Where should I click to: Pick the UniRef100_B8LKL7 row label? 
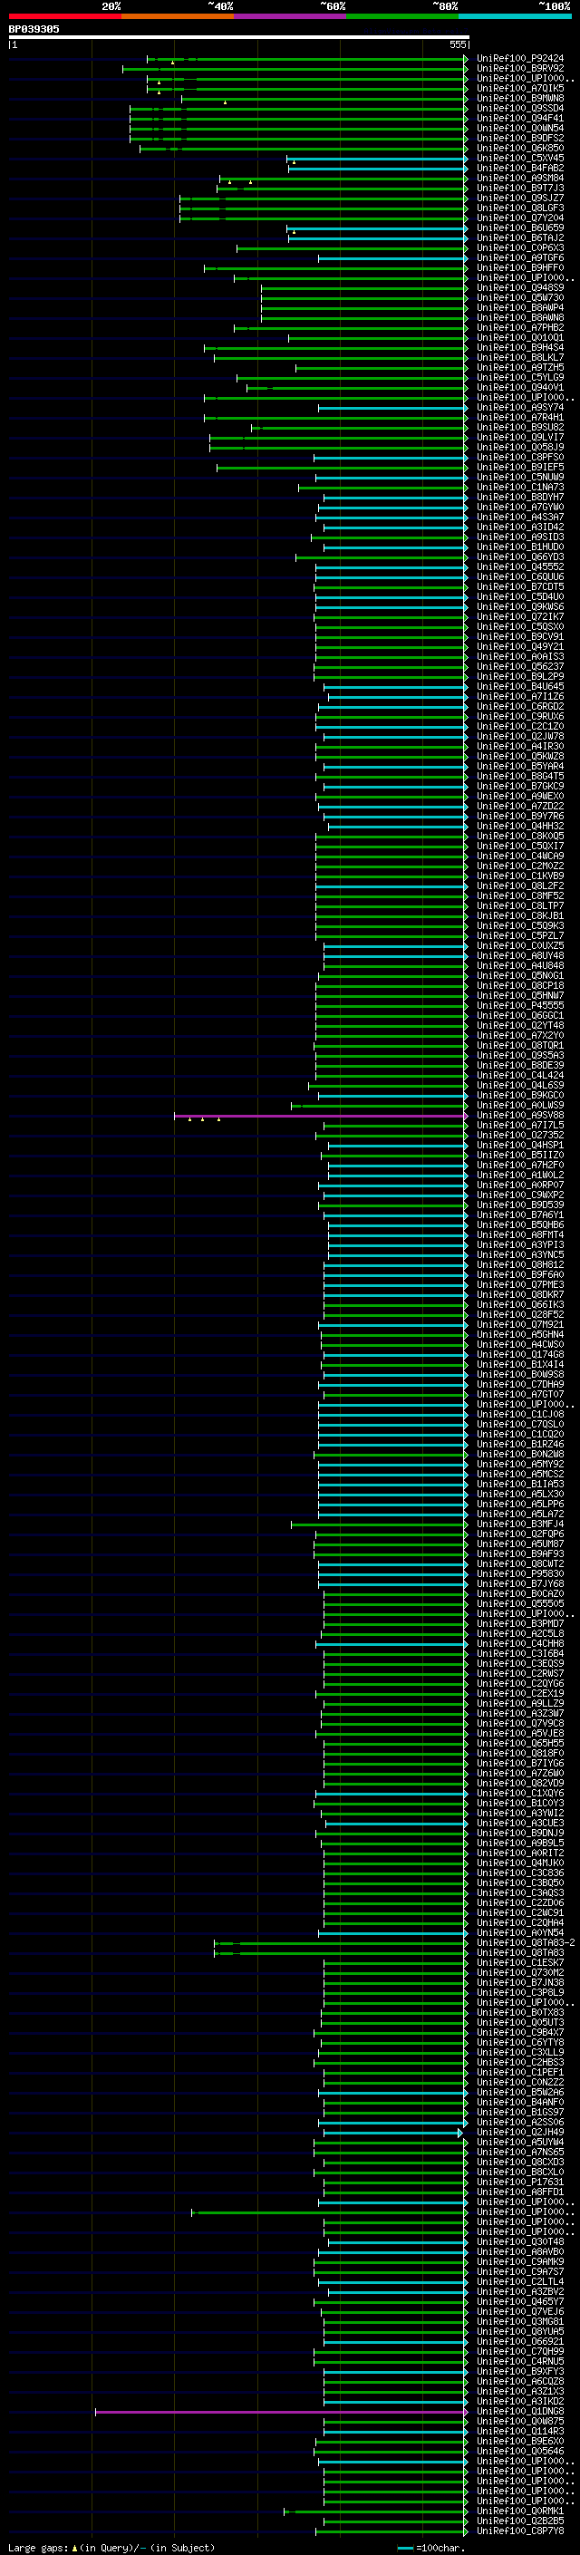click(519, 357)
